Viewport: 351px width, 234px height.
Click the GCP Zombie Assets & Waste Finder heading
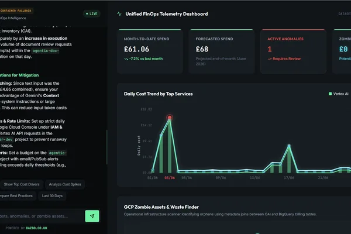[161, 207]
